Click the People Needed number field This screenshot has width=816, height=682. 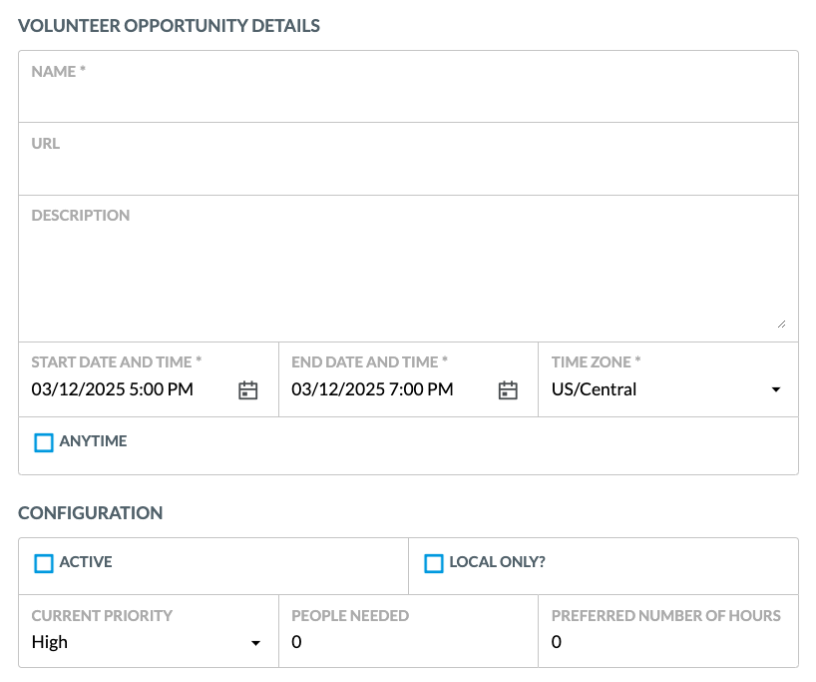click(x=409, y=631)
